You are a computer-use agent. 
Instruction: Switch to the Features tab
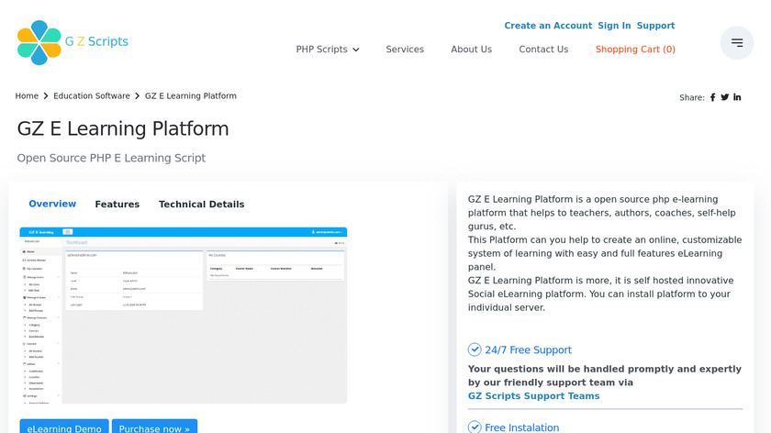coord(117,204)
